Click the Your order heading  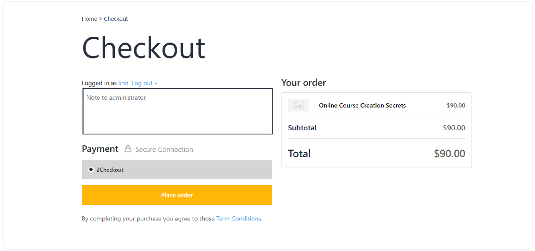click(x=304, y=83)
